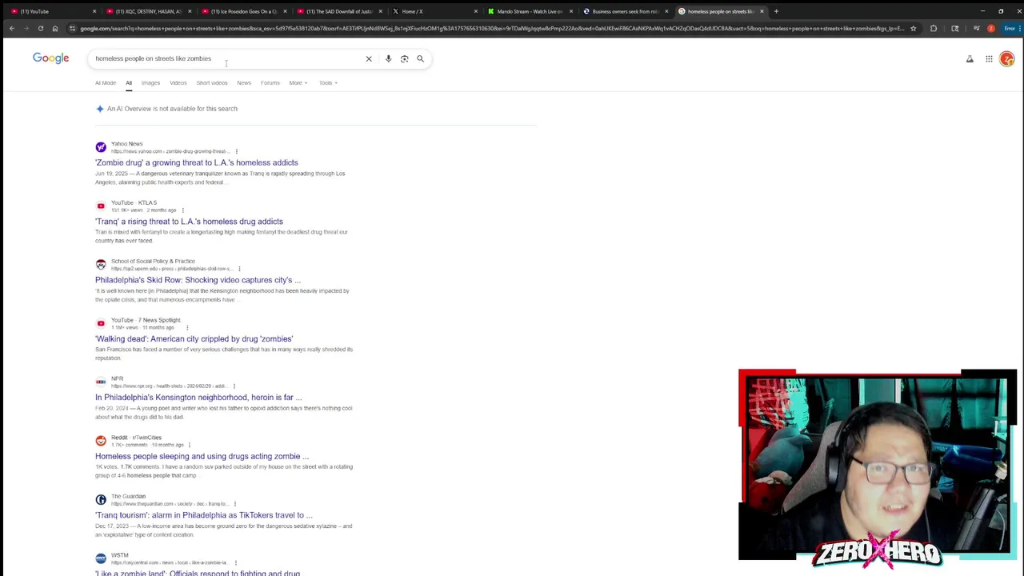Click the ZeroXHero webcam overlay
The height and width of the screenshot is (576, 1024).
click(878, 469)
